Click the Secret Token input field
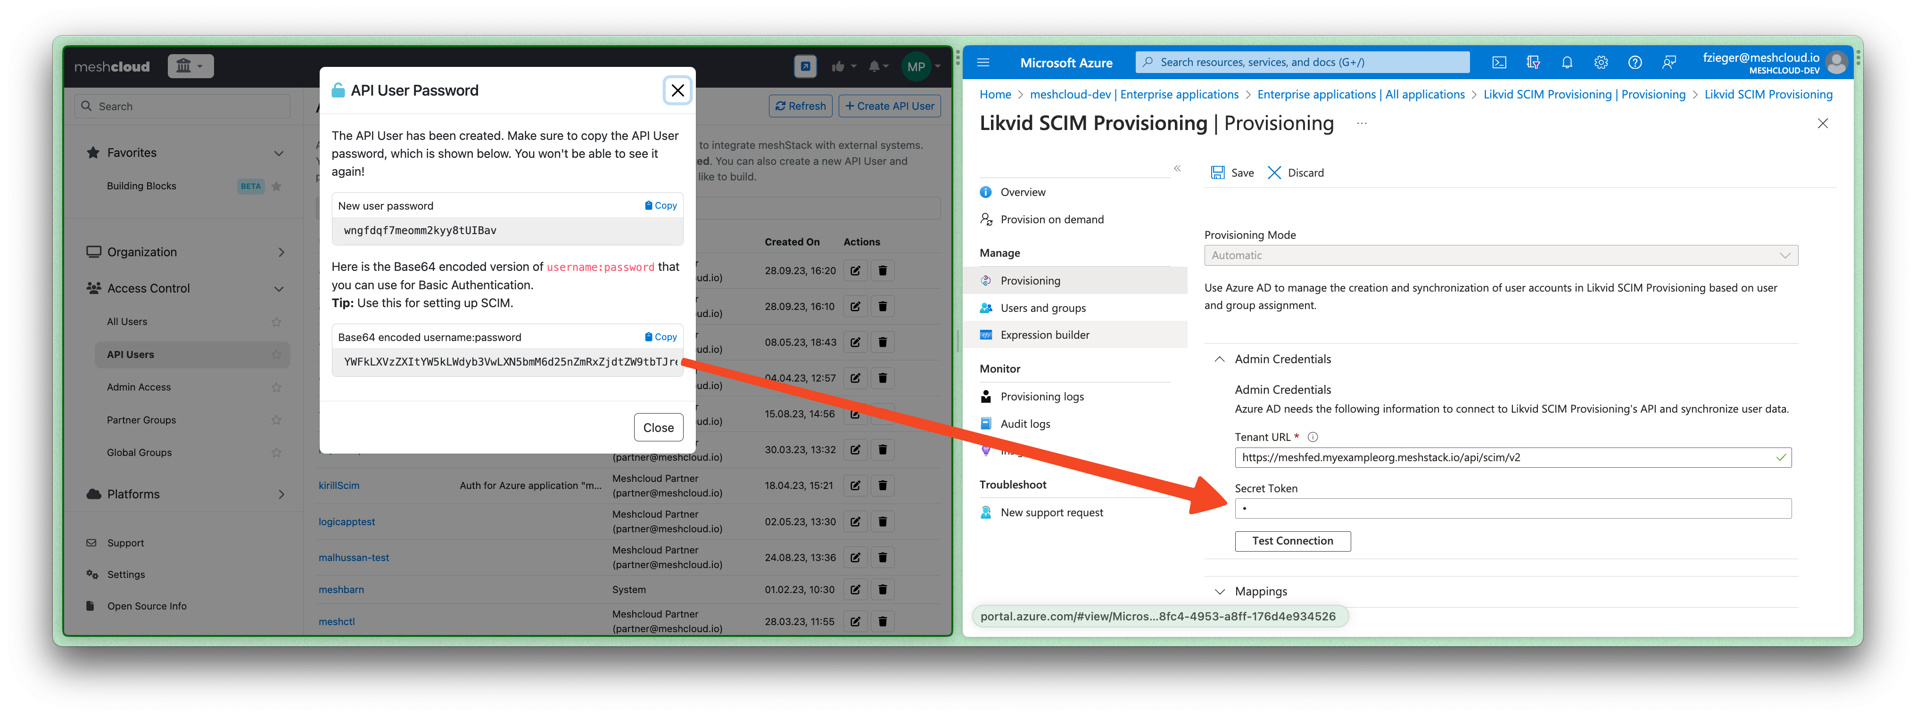The image size is (1916, 716). click(1512, 509)
